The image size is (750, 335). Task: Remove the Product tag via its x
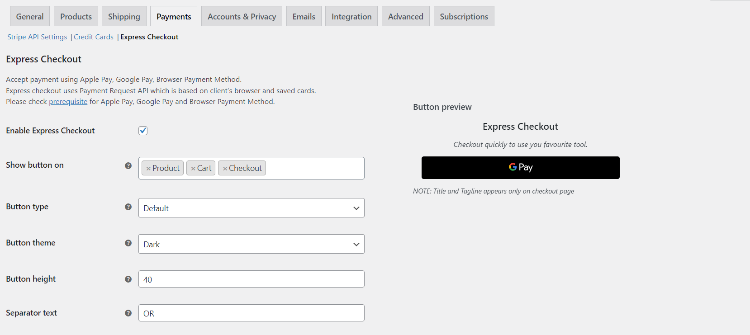click(148, 169)
